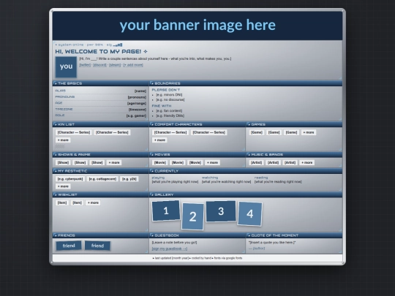Click '[e.g. no discourse]' list item

tap(170, 99)
